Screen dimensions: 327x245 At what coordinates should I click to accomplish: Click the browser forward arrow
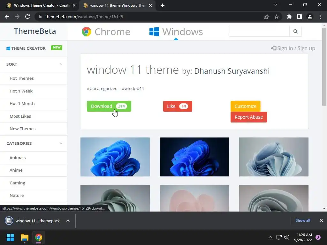click(x=17, y=17)
